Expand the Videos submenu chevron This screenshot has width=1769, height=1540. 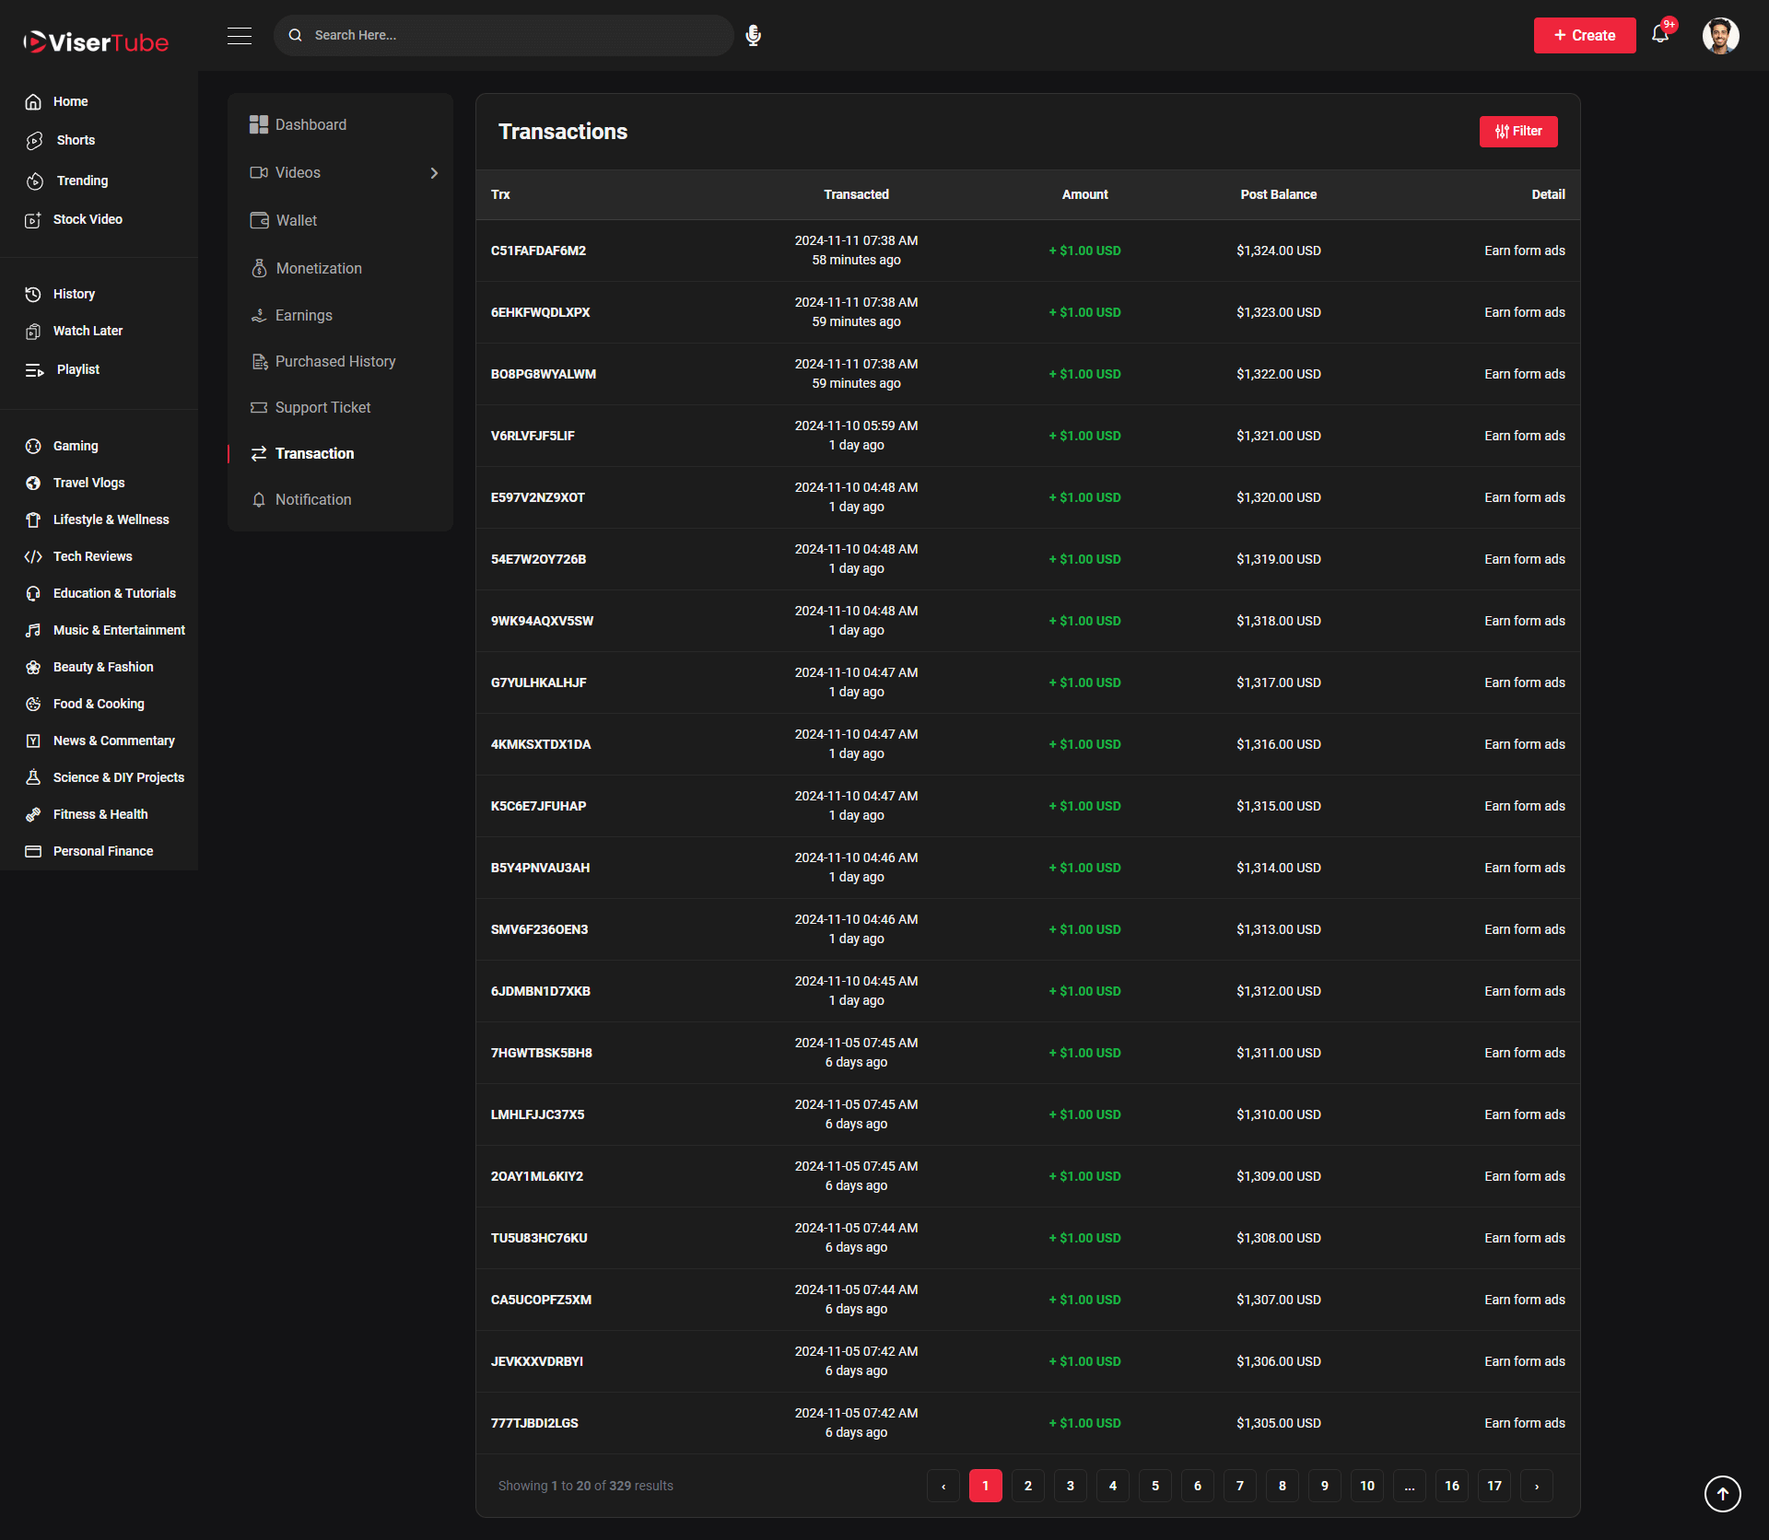[434, 173]
